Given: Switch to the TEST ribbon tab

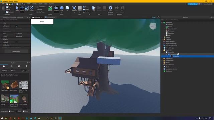Looking at the screenshot, I should click(x=40, y=4).
